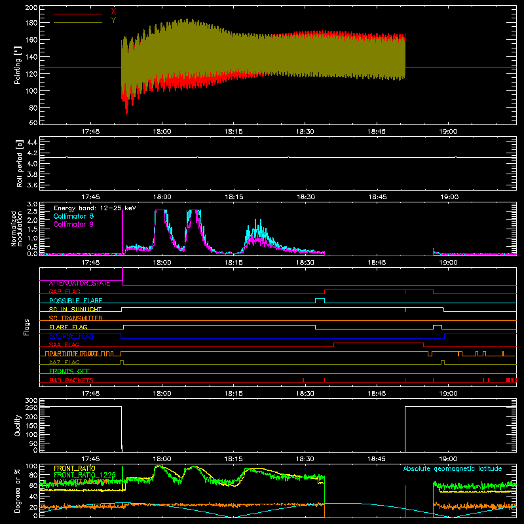524x524 pixels.
Task: Click the SC_TRANSMITTER flag label
Action: point(75,318)
